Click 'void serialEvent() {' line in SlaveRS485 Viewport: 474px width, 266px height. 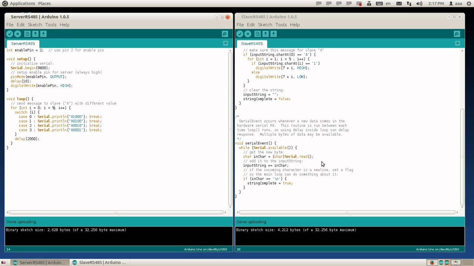click(256, 143)
